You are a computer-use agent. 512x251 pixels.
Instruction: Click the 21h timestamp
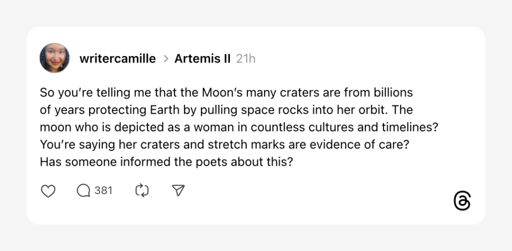pos(245,58)
